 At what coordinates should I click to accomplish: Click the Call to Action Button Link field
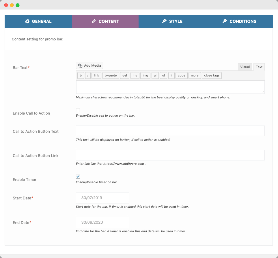[170, 155]
